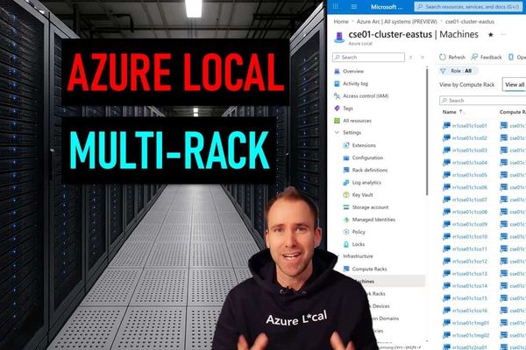Click the Refresh button

452,57
